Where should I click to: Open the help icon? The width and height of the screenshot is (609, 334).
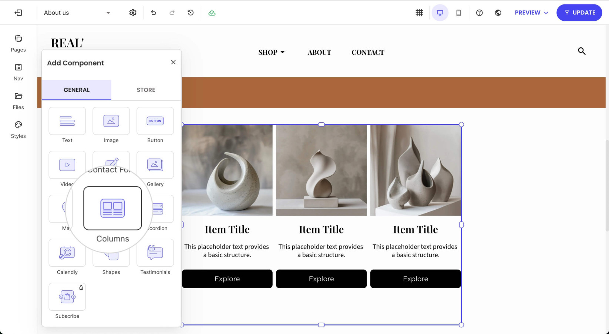pyautogui.click(x=480, y=13)
